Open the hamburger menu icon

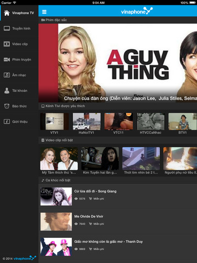[44, 12]
